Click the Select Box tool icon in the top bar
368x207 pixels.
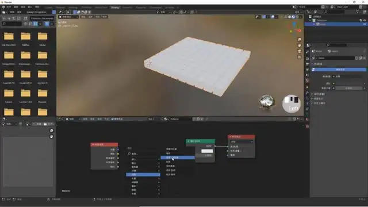click(68, 12)
